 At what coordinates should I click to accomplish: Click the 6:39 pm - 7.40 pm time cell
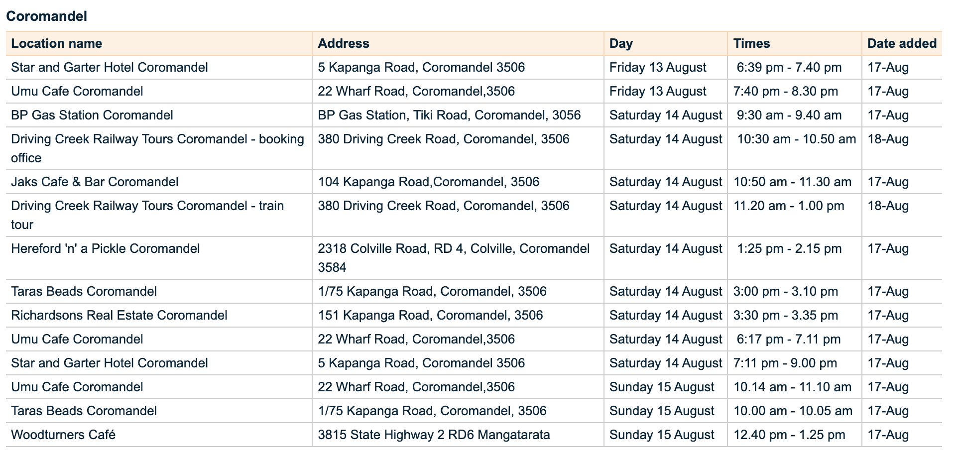[789, 67]
